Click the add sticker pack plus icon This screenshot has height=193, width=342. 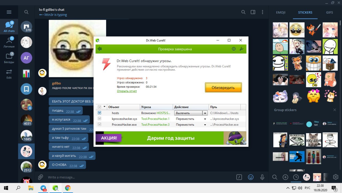click(x=285, y=177)
